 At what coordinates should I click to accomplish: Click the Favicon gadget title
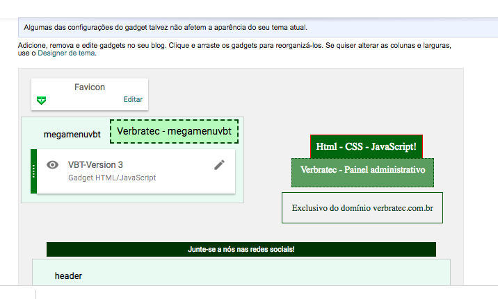[90, 87]
